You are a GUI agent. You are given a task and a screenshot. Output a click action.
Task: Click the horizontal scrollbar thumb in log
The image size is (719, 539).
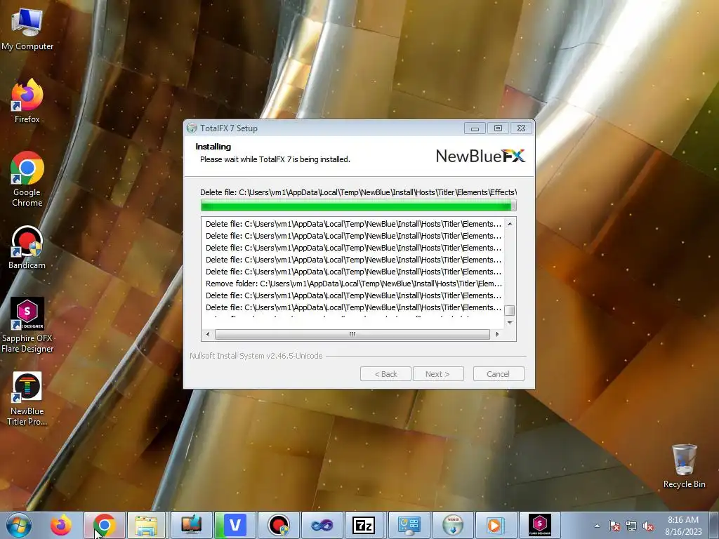pos(352,334)
